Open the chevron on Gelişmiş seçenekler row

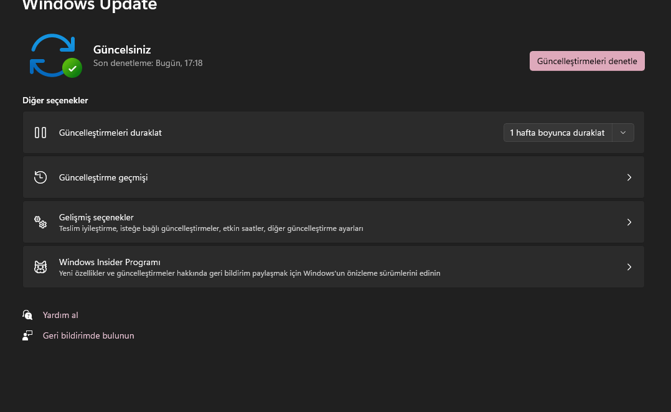(629, 222)
